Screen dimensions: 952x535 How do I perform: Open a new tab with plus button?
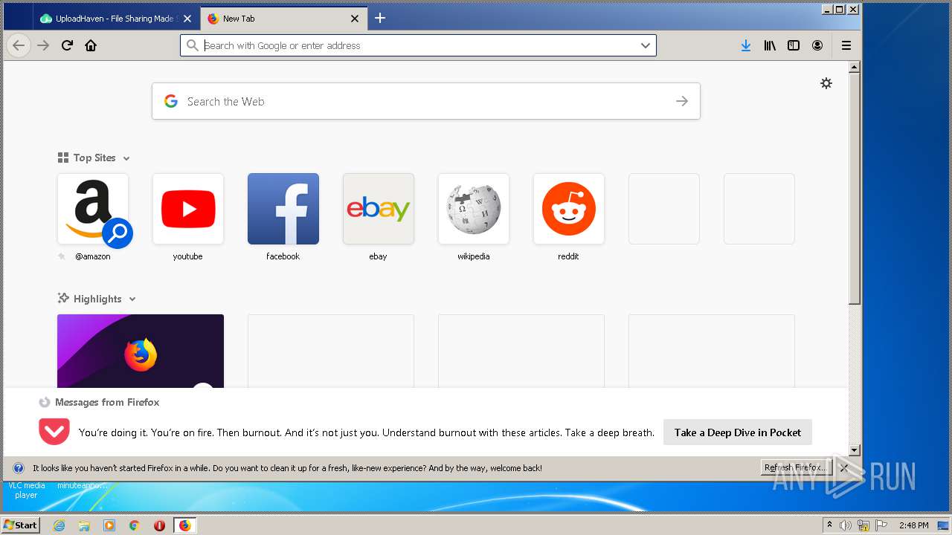(380, 18)
